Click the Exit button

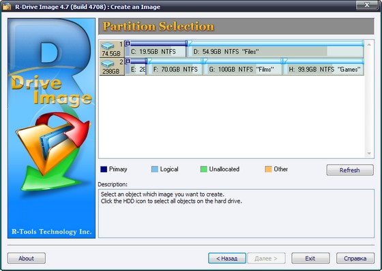310,258
